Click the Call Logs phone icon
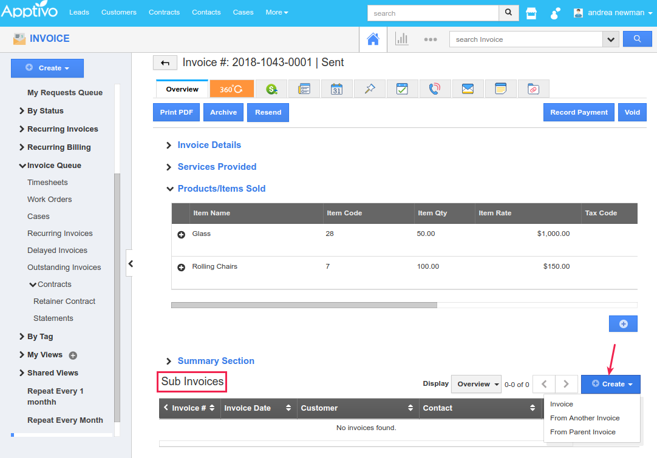The height and width of the screenshot is (458, 657). pyautogui.click(x=435, y=89)
